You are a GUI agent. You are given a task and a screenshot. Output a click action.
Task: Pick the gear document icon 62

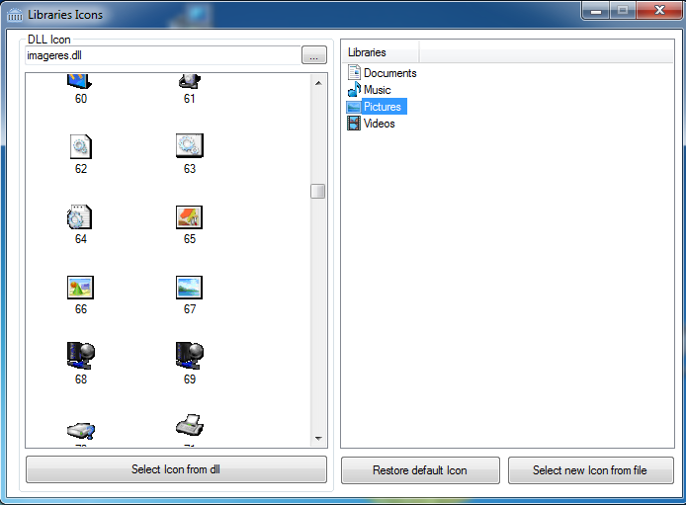pyautogui.click(x=80, y=146)
